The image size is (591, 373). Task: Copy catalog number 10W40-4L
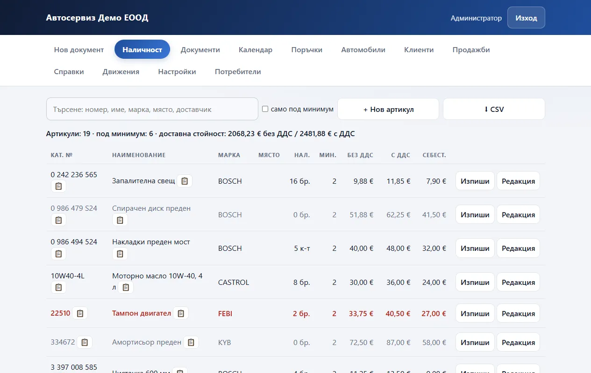click(x=58, y=288)
